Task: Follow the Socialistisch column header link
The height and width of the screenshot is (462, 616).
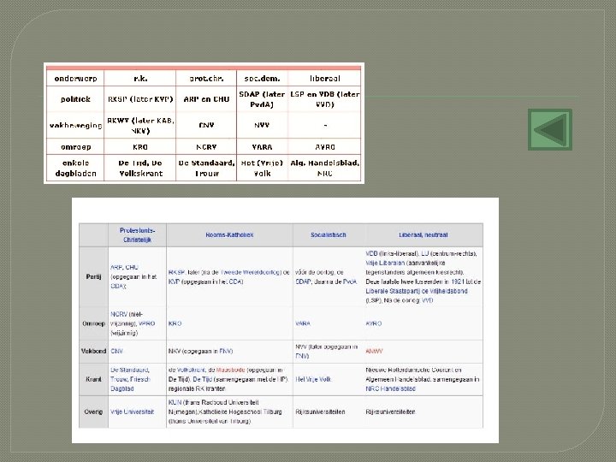Action: (328, 235)
